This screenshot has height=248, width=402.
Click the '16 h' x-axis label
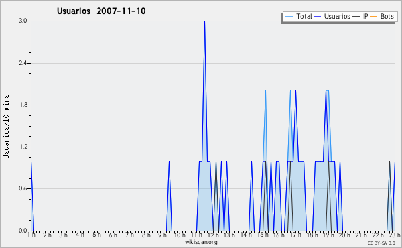279,235
